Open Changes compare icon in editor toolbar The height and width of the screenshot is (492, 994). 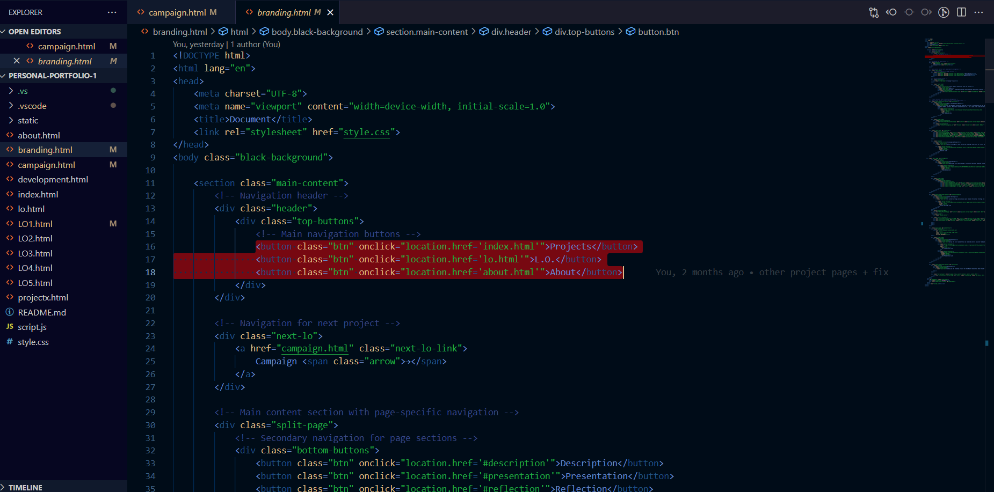click(874, 12)
